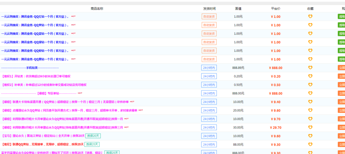Click the ¥ 29.70 platform price
345x154 pixels.
click(x=276, y=127)
